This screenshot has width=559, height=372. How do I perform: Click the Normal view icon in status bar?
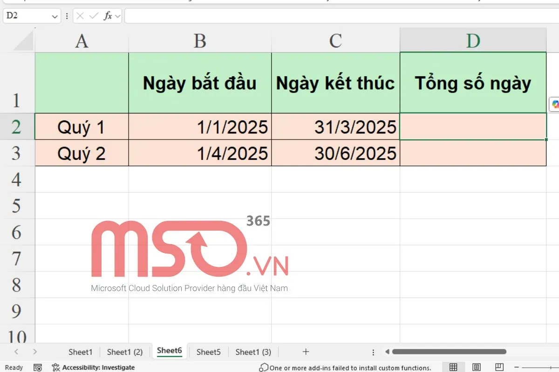[453, 367]
